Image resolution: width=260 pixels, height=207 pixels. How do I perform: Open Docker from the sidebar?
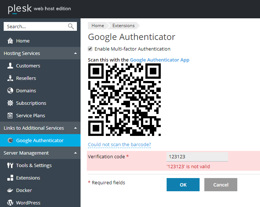[40, 190]
